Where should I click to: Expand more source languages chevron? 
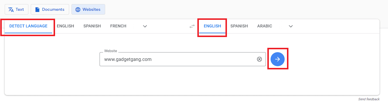click(x=145, y=26)
